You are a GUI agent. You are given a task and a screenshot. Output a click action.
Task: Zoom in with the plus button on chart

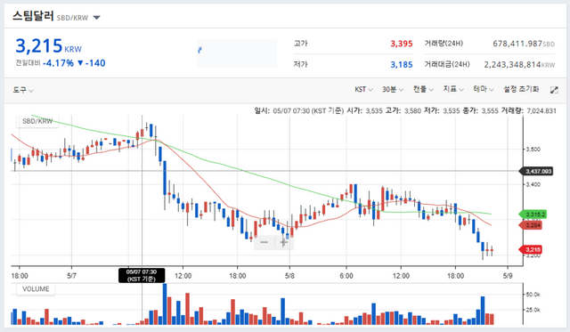[x=284, y=242]
